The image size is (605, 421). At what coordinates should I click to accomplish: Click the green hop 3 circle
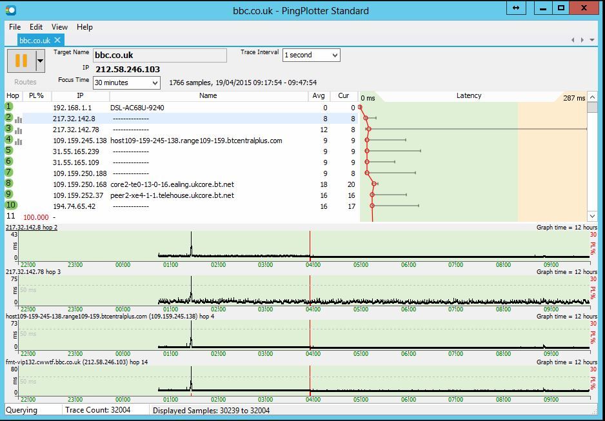click(9, 128)
